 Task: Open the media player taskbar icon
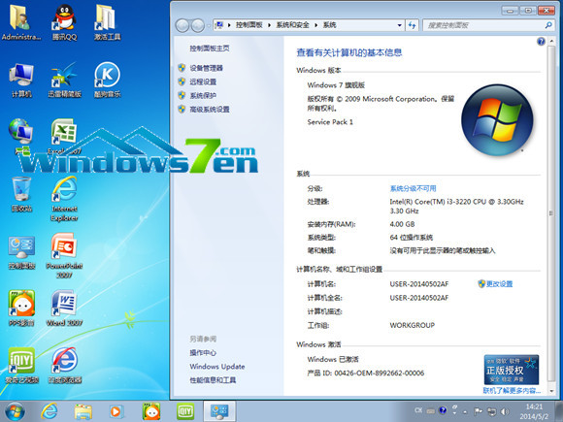(116, 411)
